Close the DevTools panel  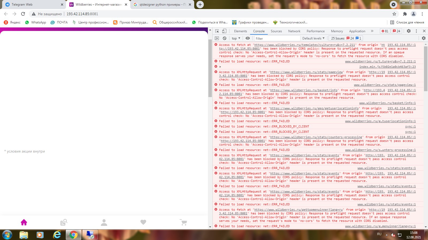[x=424, y=31]
